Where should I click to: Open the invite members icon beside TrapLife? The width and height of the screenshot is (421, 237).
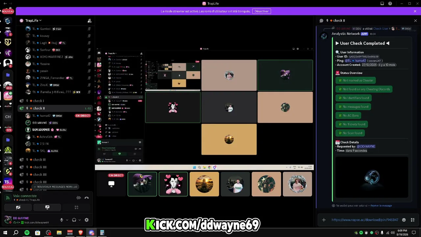(x=89, y=20)
